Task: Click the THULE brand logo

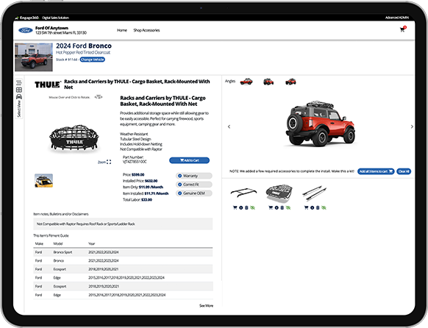Action: 48,85
